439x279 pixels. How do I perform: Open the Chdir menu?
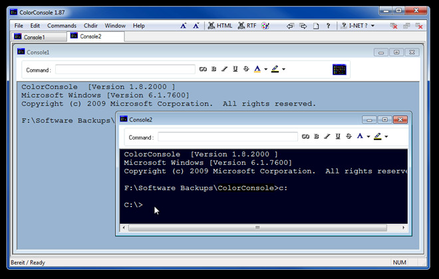[x=90, y=26]
